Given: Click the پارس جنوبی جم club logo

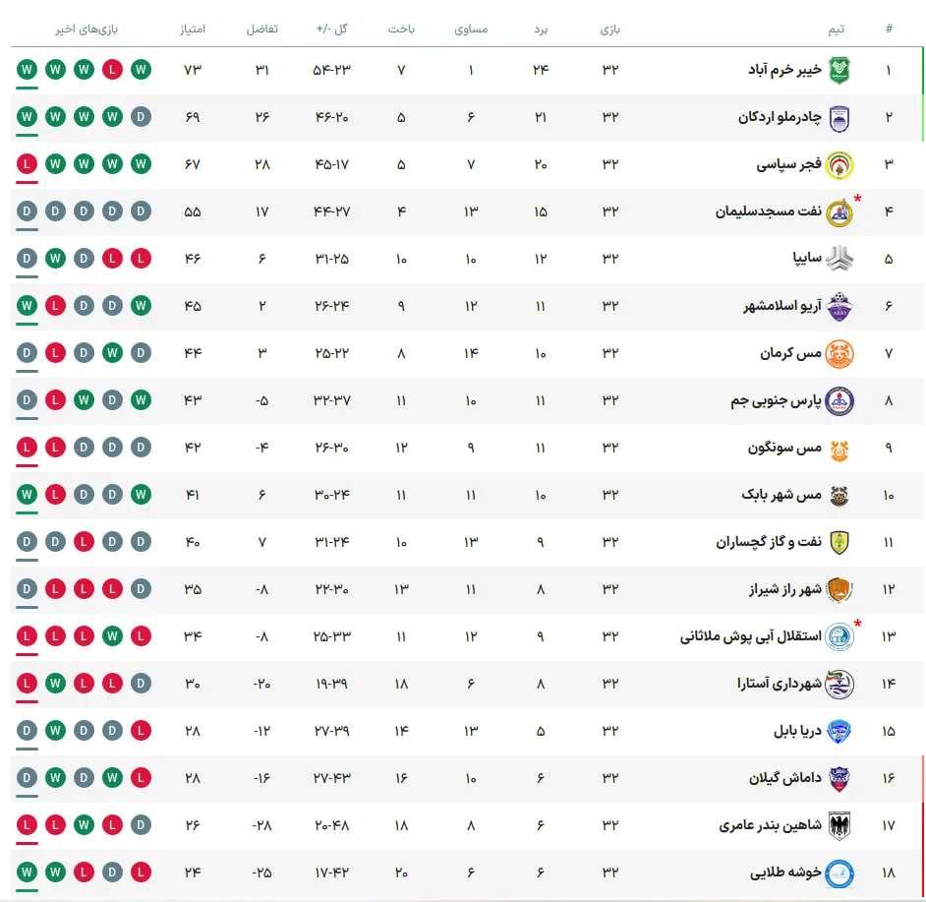Looking at the screenshot, I should tap(839, 400).
